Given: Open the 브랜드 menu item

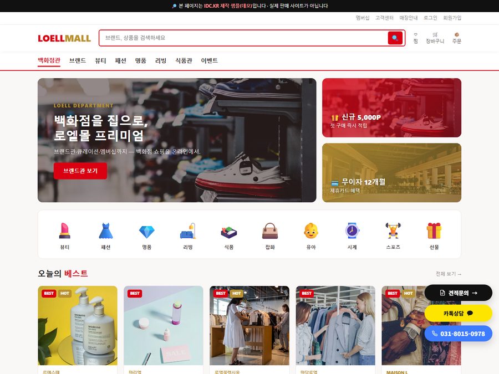Looking at the screenshot, I should 78,60.
